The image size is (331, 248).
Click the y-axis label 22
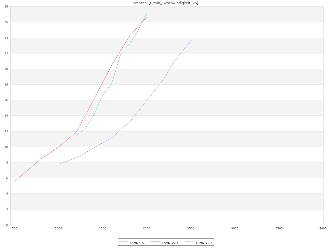click(x=6, y=53)
